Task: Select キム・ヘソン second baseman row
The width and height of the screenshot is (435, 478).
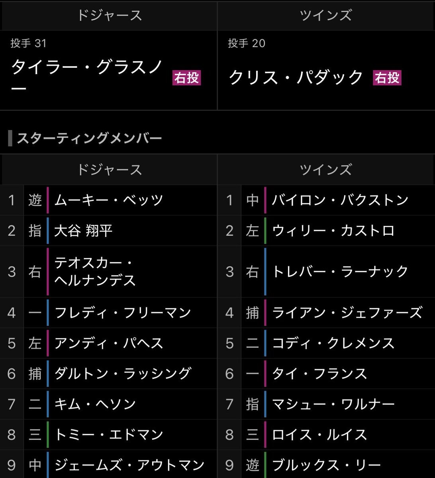Action: 108,404
